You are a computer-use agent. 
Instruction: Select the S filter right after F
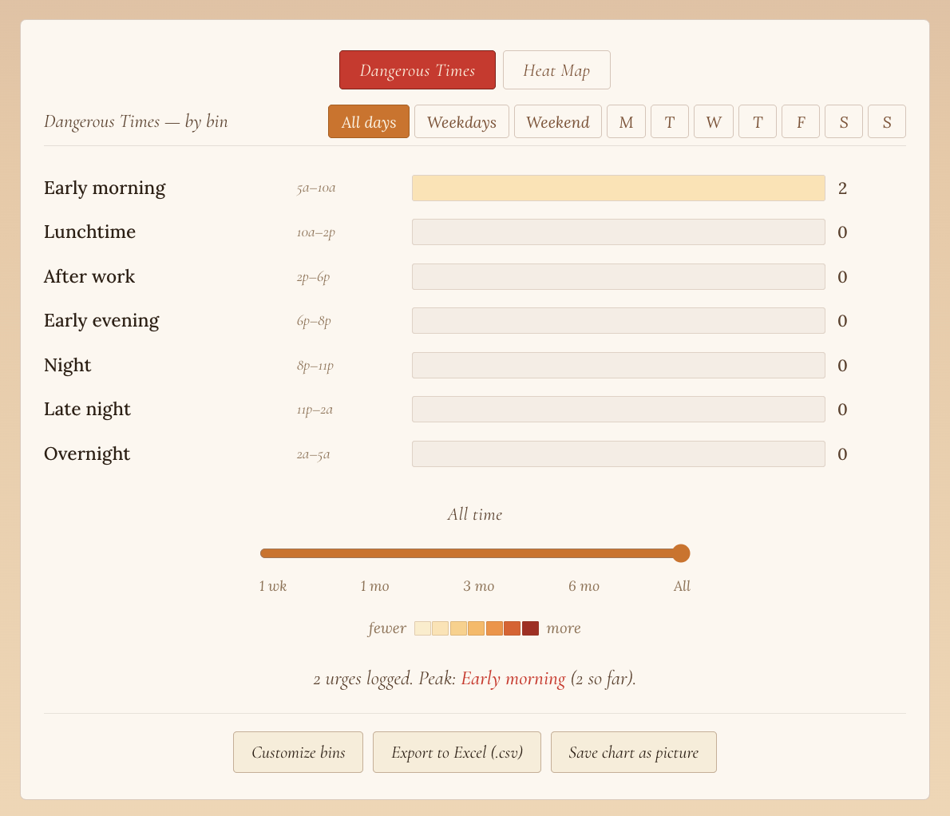pos(843,122)
